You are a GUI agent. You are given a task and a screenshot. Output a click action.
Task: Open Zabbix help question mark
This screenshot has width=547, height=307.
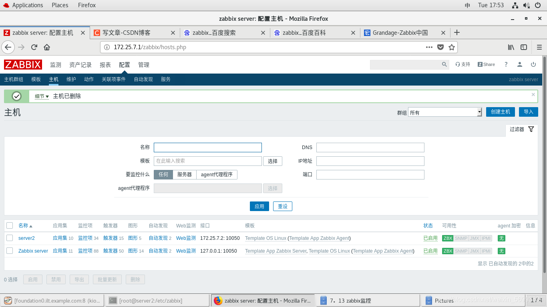[506, 64]
